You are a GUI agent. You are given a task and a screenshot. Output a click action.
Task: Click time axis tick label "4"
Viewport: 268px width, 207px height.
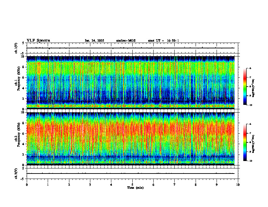111,185
